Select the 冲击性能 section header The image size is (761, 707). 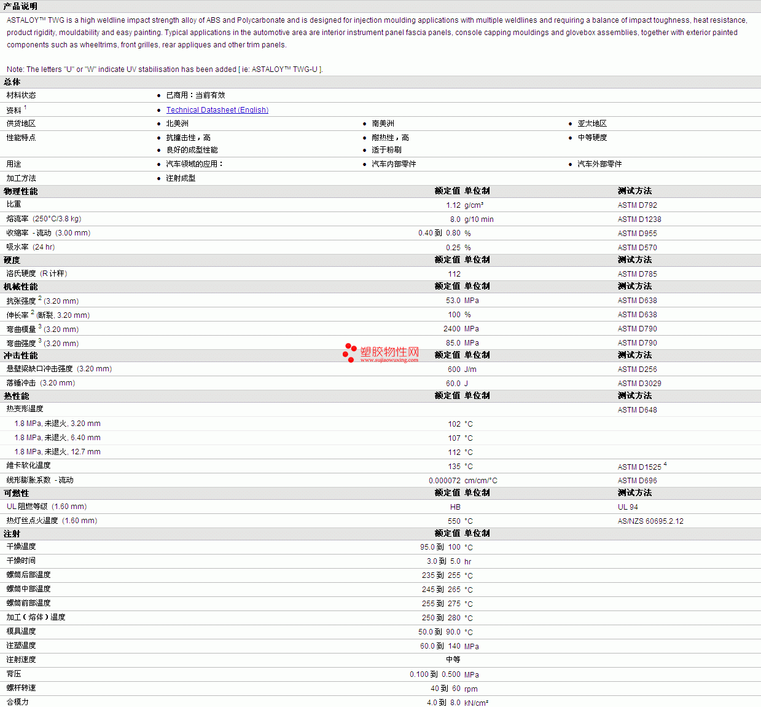(20, 355)
